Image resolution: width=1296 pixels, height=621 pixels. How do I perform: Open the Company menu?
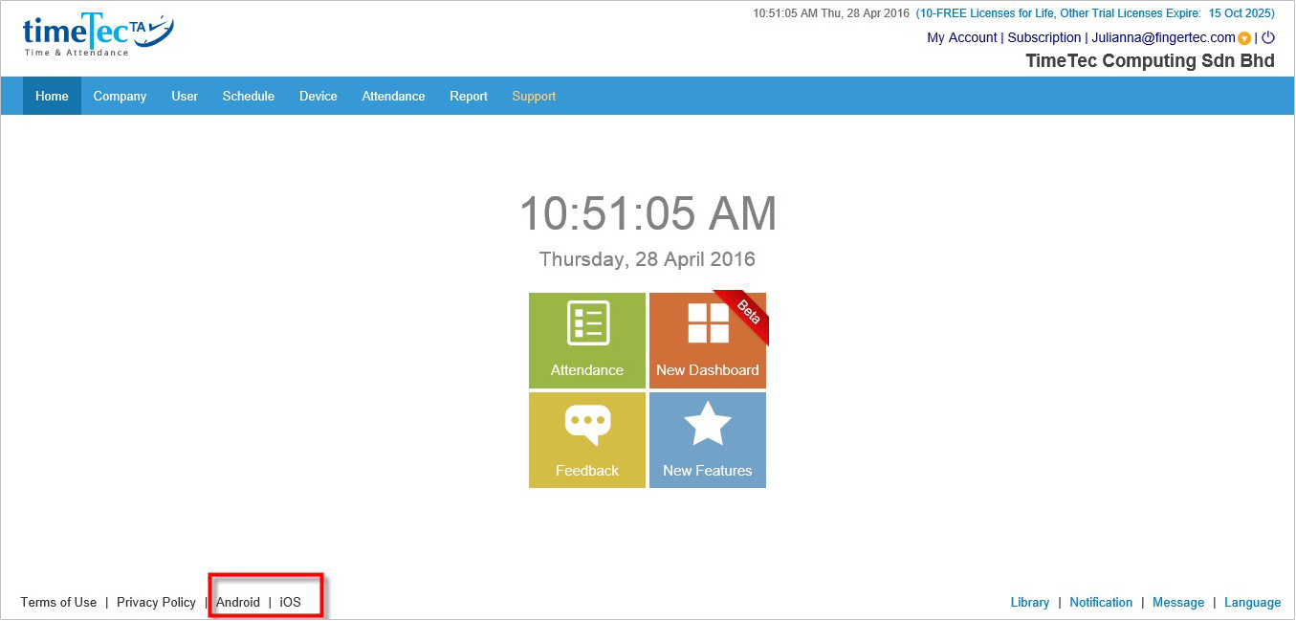pos(120,96)
